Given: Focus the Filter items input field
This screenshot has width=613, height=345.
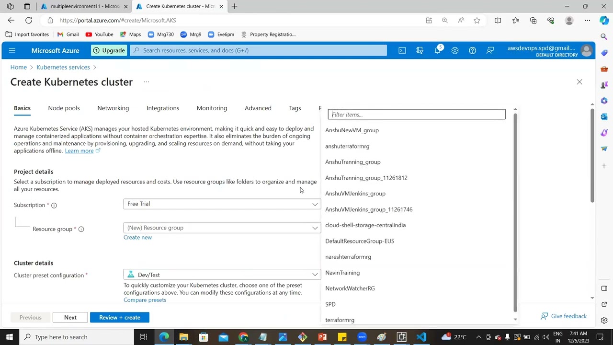Looking at the screenshot, I should 417,115.
